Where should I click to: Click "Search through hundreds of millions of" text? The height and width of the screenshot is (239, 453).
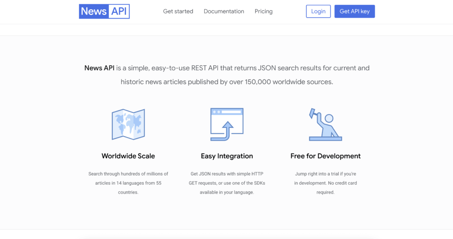tap(128, 174)
